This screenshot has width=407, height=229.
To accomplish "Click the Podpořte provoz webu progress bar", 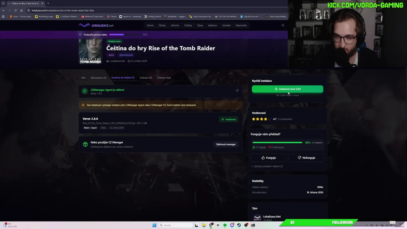I will pos(125,35).
